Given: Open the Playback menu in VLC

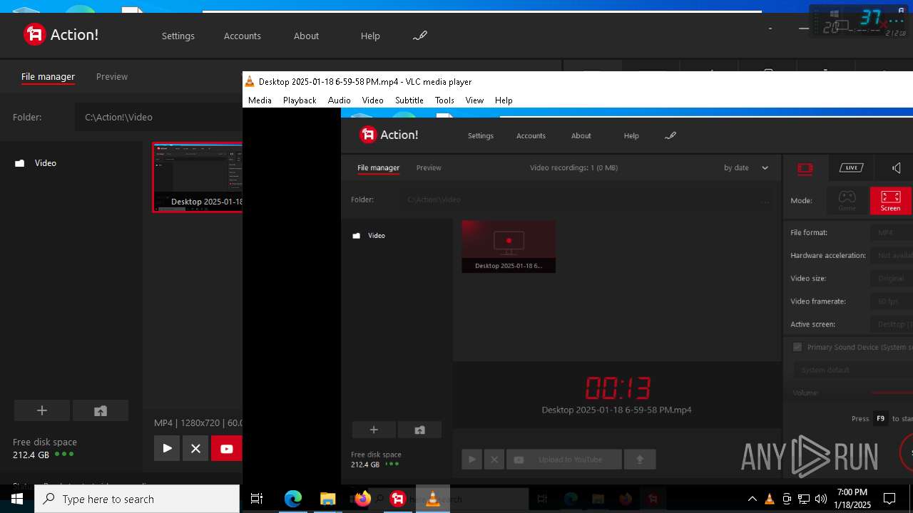Looking at the screenshot, I should click(x=300, y=100).
